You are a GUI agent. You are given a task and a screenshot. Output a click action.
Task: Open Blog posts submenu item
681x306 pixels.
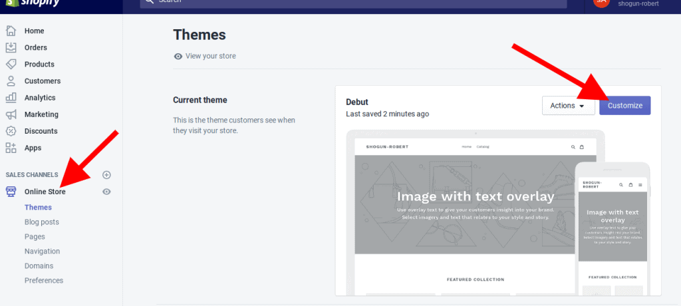click(42, 222)
